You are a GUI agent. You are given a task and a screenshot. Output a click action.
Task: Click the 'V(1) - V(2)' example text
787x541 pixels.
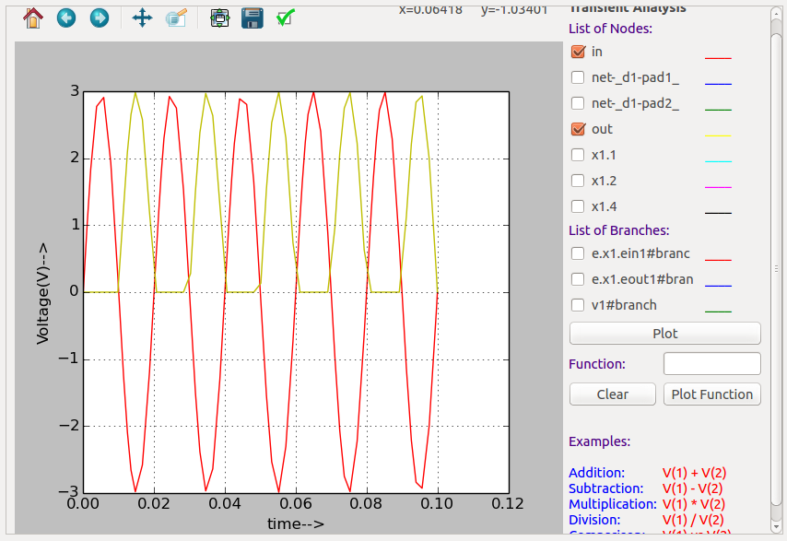point(693,488)
